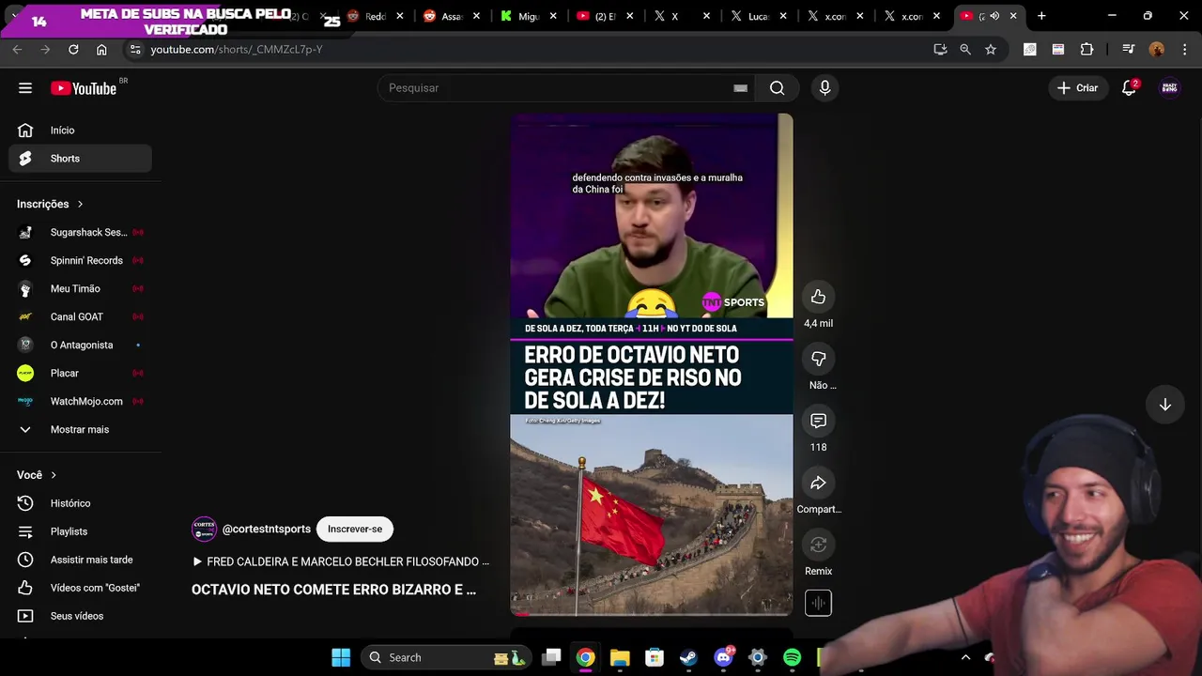
Task: Go to next Short with down arrow
Action: (1164, 405)
